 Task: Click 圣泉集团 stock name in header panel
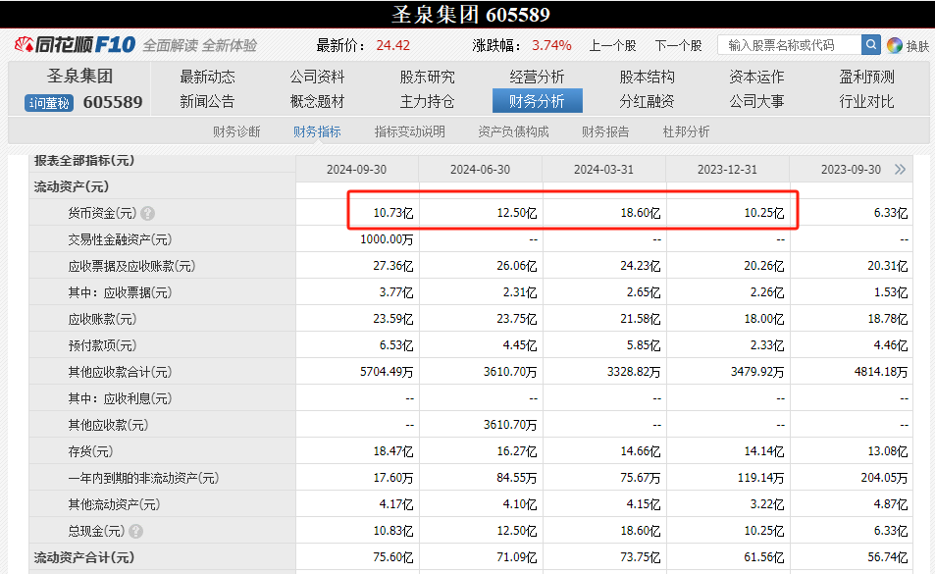point(79,77)
